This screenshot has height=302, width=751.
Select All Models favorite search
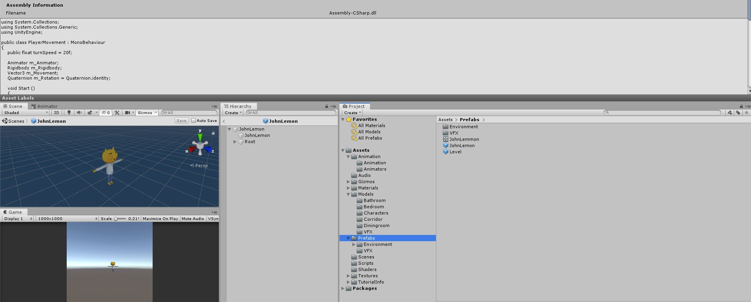[366, 132]
